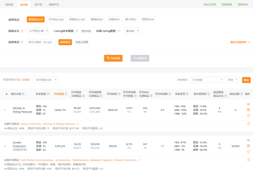The image size is (253, 172).
Task: Click help icon beside 样本数量 column header
Action: click(48, 94)
